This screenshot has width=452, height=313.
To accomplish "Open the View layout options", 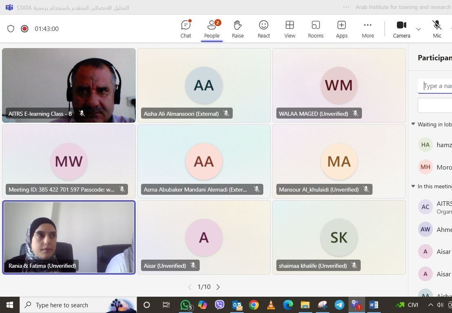I will 290,29.
